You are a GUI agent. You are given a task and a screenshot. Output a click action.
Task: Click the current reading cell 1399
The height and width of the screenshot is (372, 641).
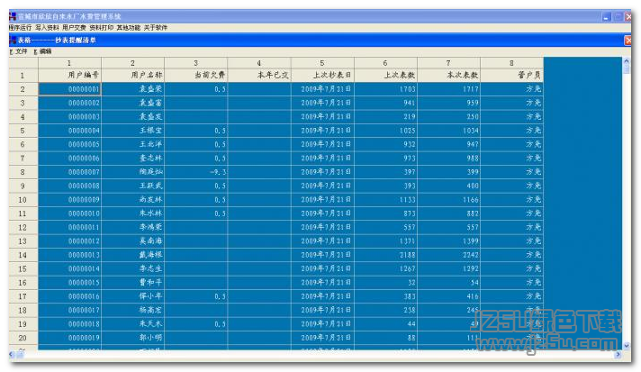pyautogui.click(x=449, y=241)
